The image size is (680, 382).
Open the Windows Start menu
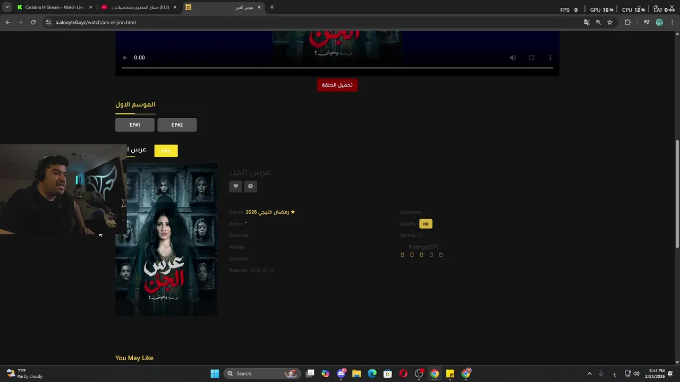215,374
